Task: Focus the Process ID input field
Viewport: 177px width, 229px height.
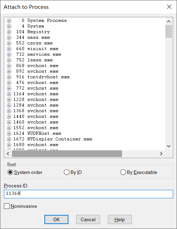Action: [88, 194]
